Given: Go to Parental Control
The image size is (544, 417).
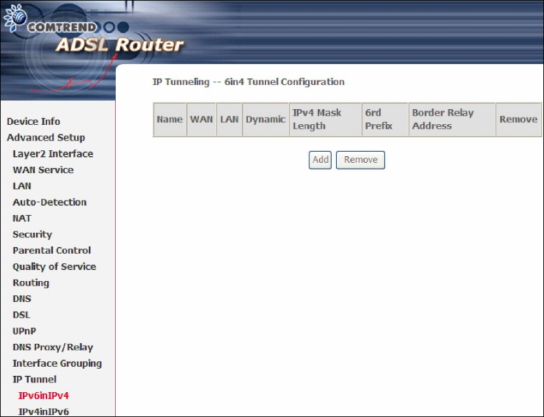Looking at the screenshot, I should [x=52, y=250].
